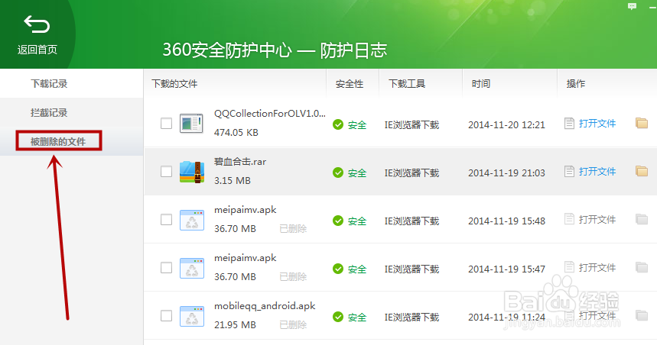The image size is (657, 345).
Task: Click the document icon beside 打开文件 for 碧血合击.rar
Action: (x=569, y=172)
